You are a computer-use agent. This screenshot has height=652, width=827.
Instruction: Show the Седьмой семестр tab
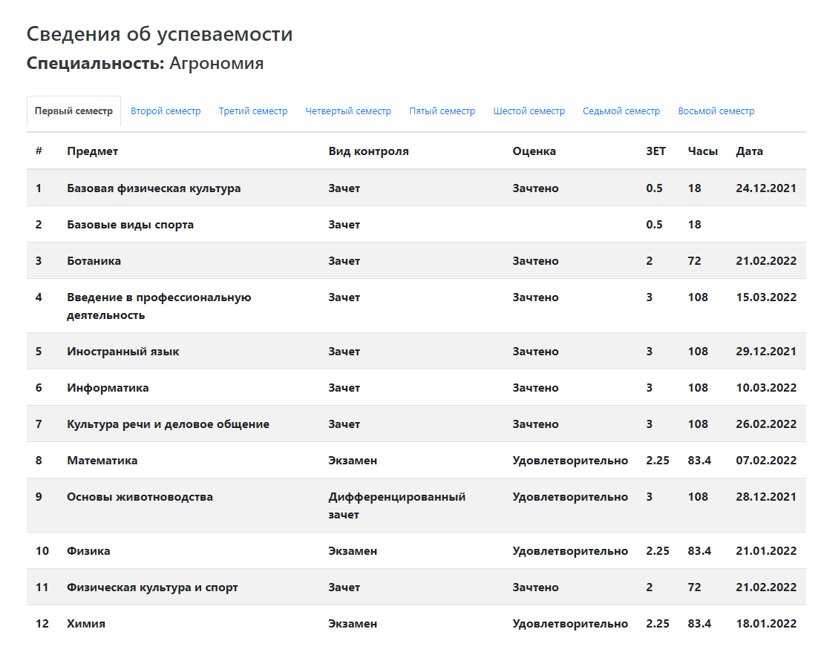621,111
